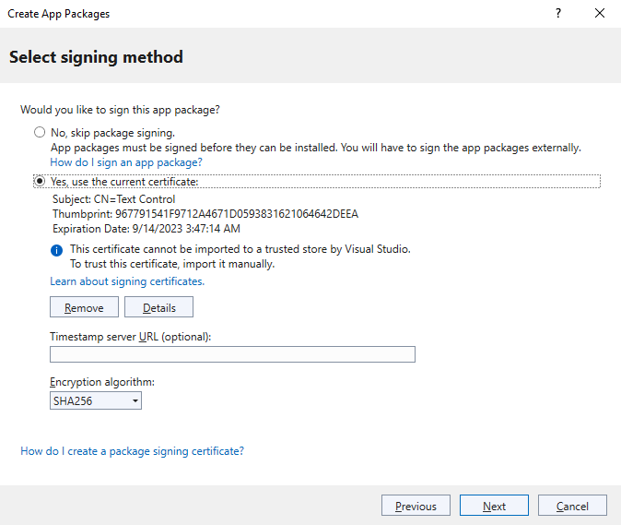
Task: Click the Remove certificate button
Action: 84,307
